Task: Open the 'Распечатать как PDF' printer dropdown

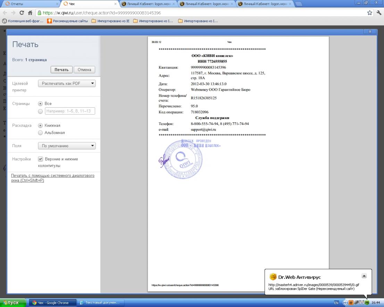Action: point(67,83)
